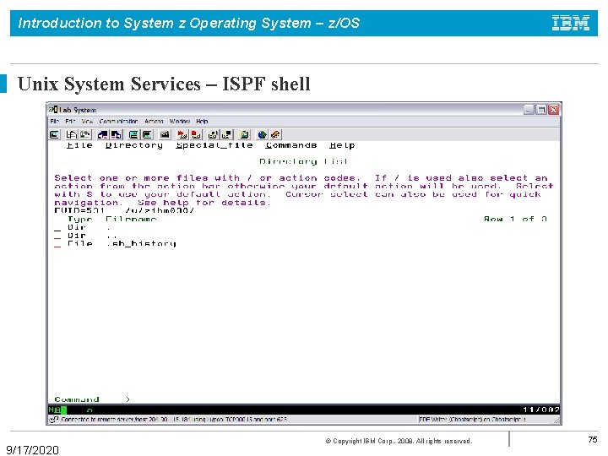Screen dimensions: 608x456
Task: Open the emulator window's Help menu
Action: point(202,121)
